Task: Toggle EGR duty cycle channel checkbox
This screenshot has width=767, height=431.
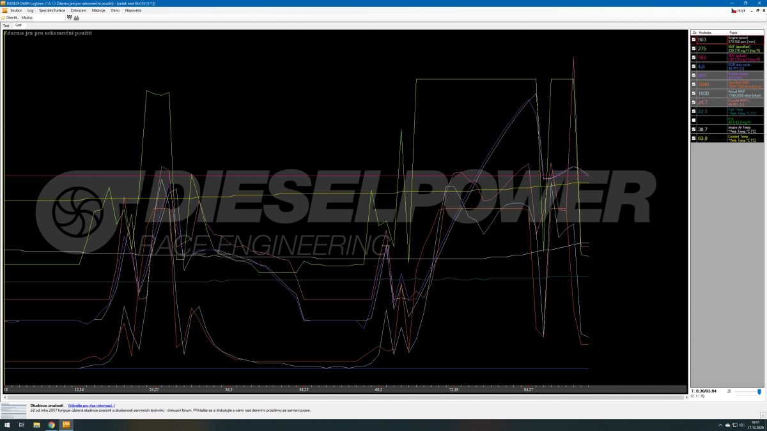Action: click(694, 66)
